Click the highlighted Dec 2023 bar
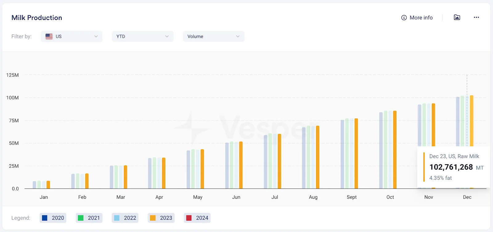Screen dimensions: 493x232 [472, 121]
